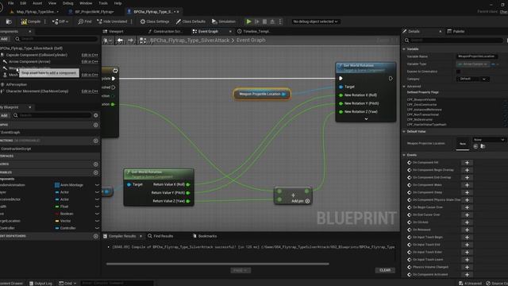The image size is (508, 286).
Task: Click Edit in C++ for Character Movement
Action: tap(90, 91)
